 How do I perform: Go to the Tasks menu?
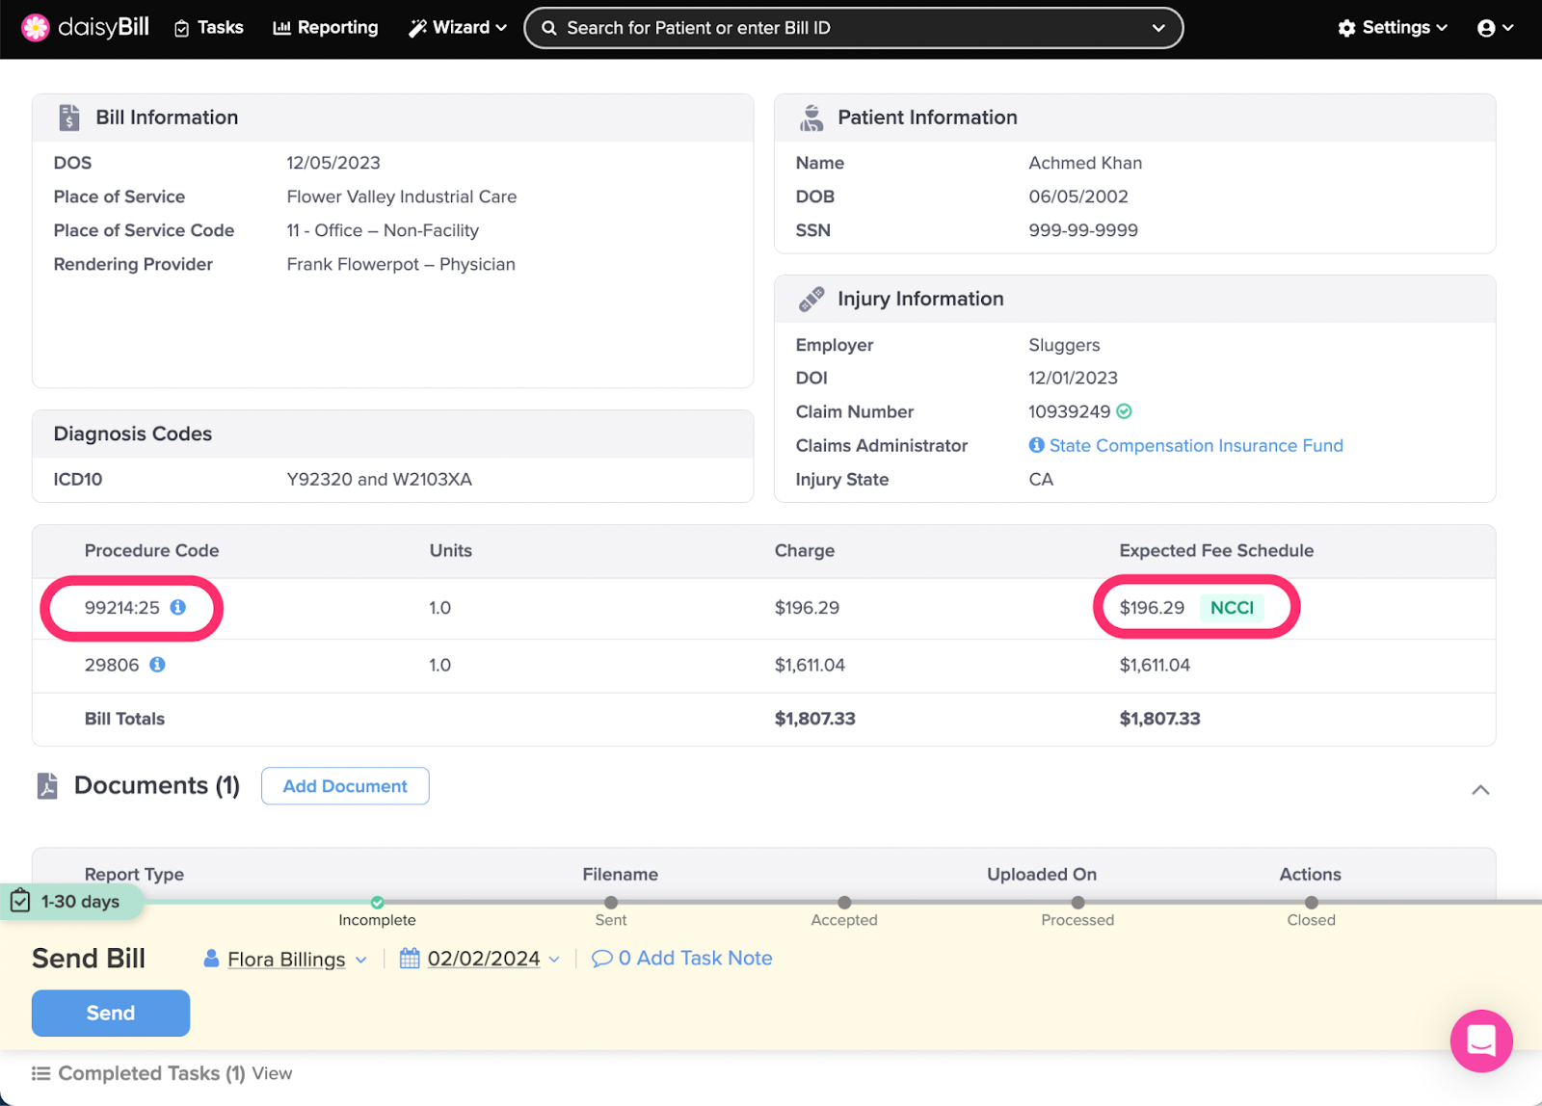point(209,28)
